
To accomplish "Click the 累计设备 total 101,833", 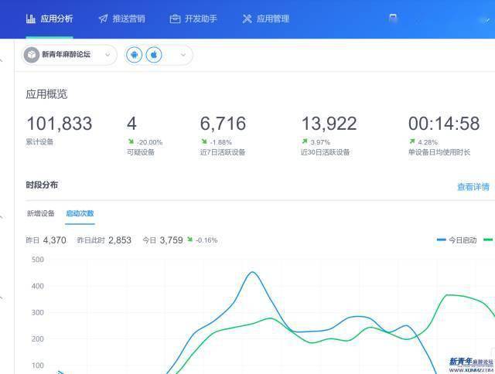I will 59,124.
